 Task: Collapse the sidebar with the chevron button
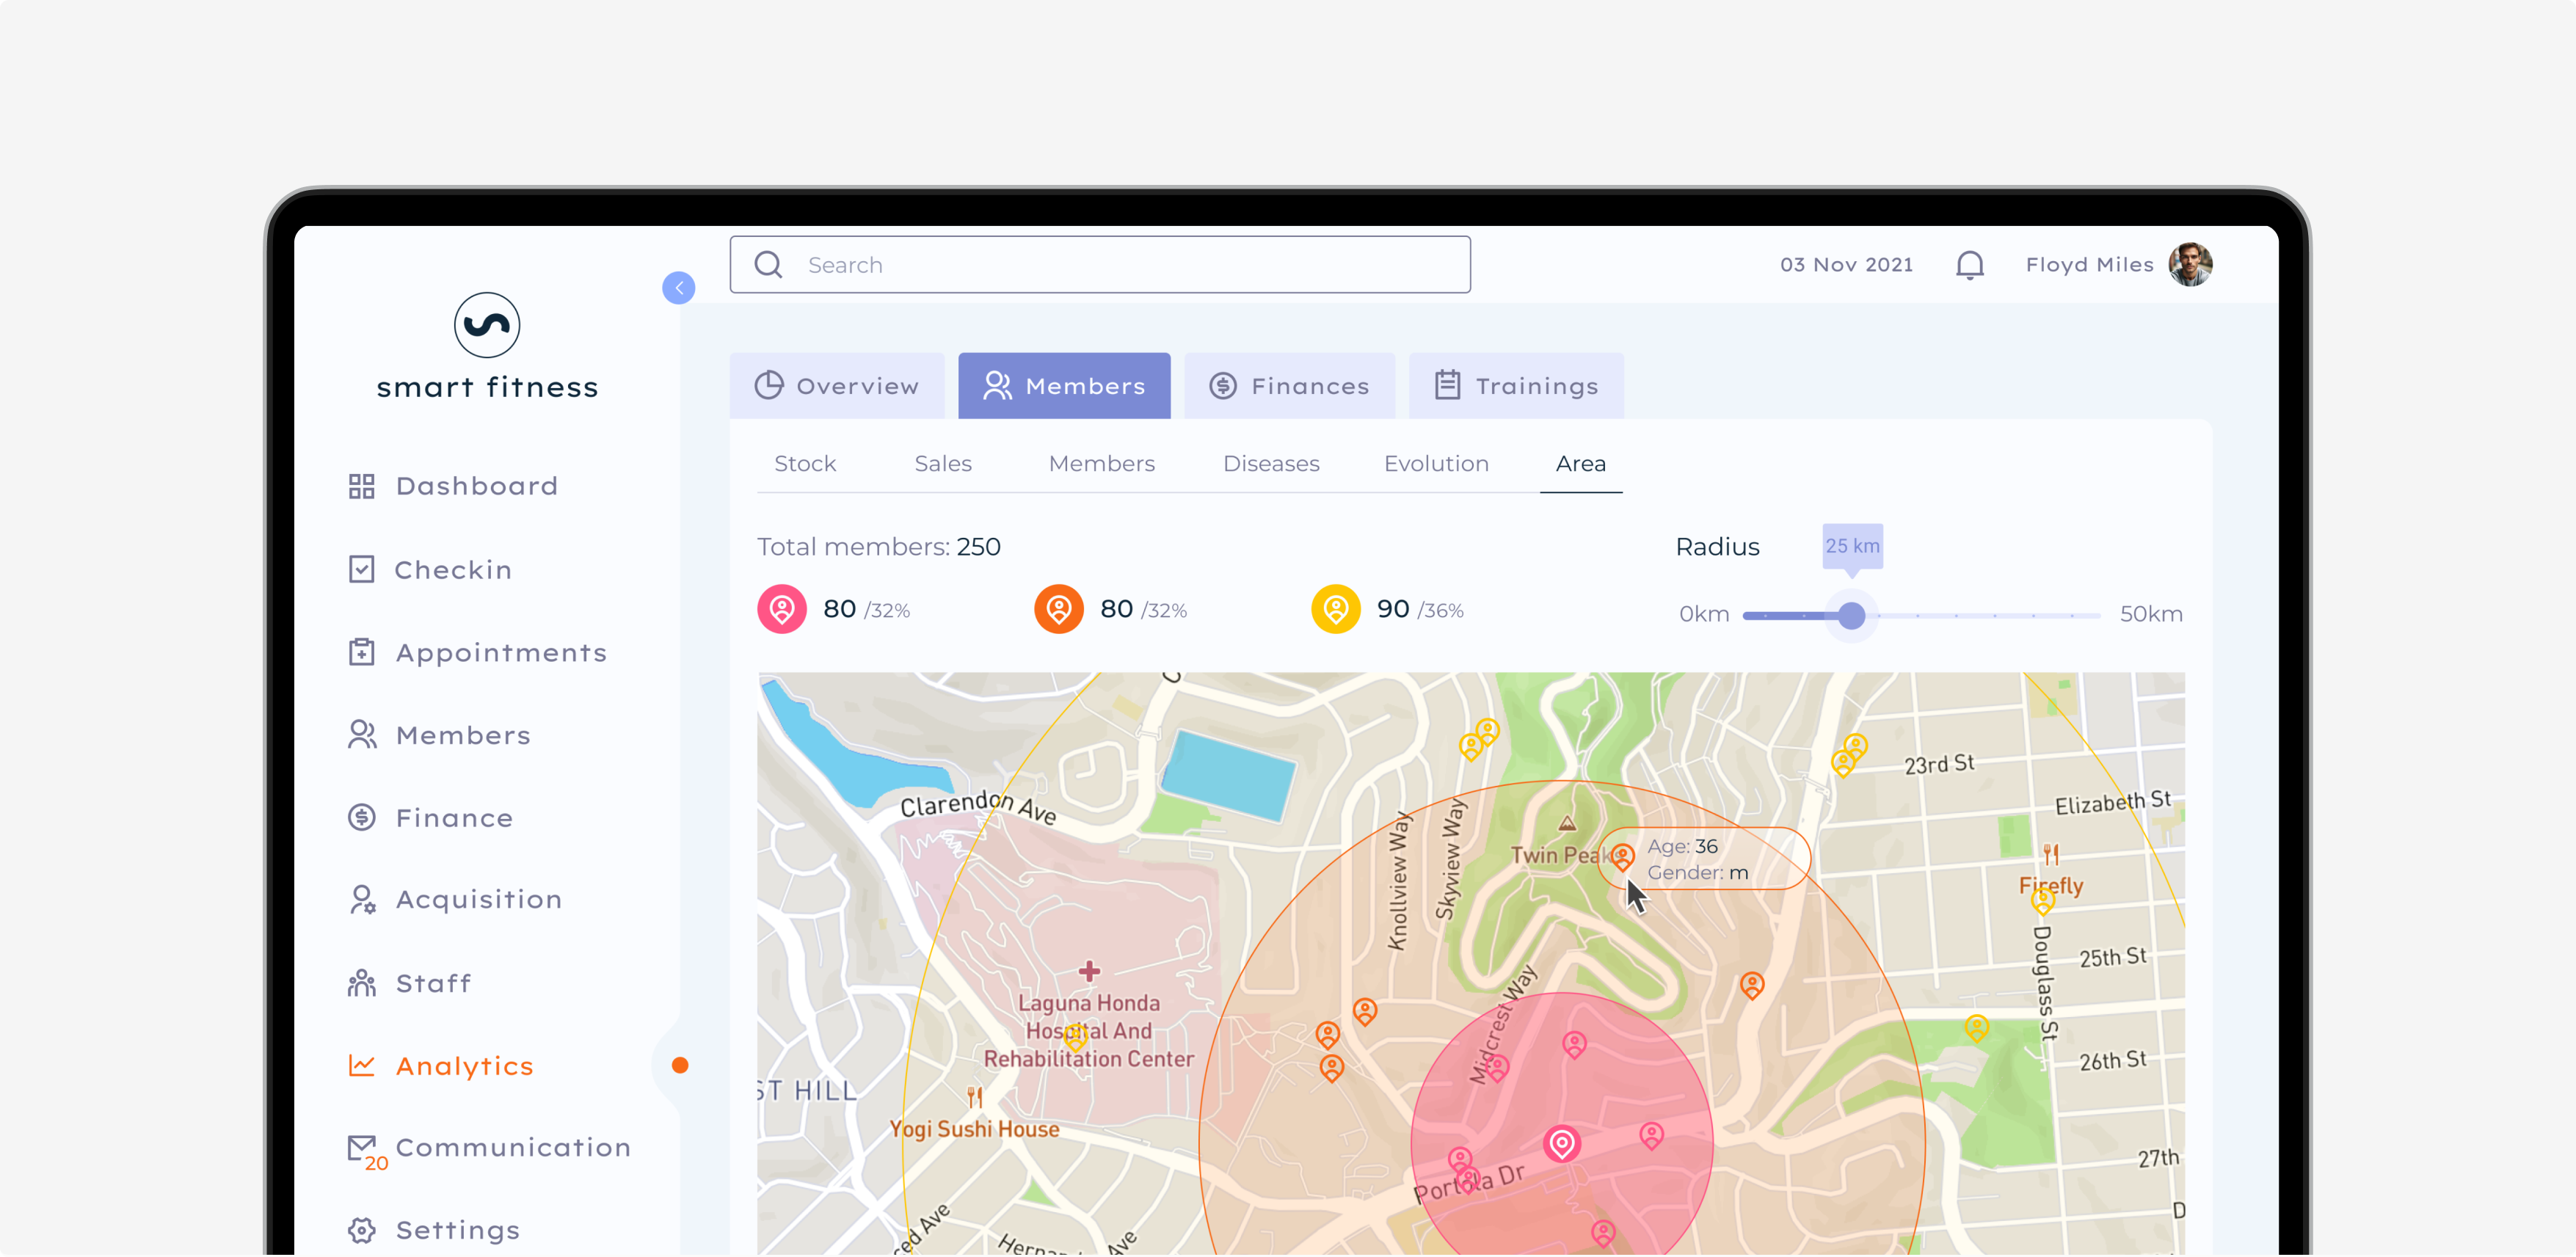(x=679, y=288)
